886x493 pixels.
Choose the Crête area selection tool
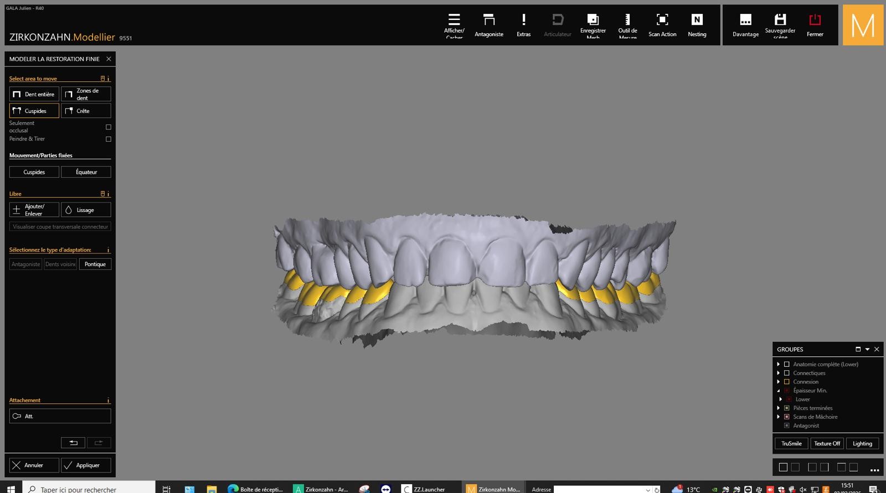point(86,111)
